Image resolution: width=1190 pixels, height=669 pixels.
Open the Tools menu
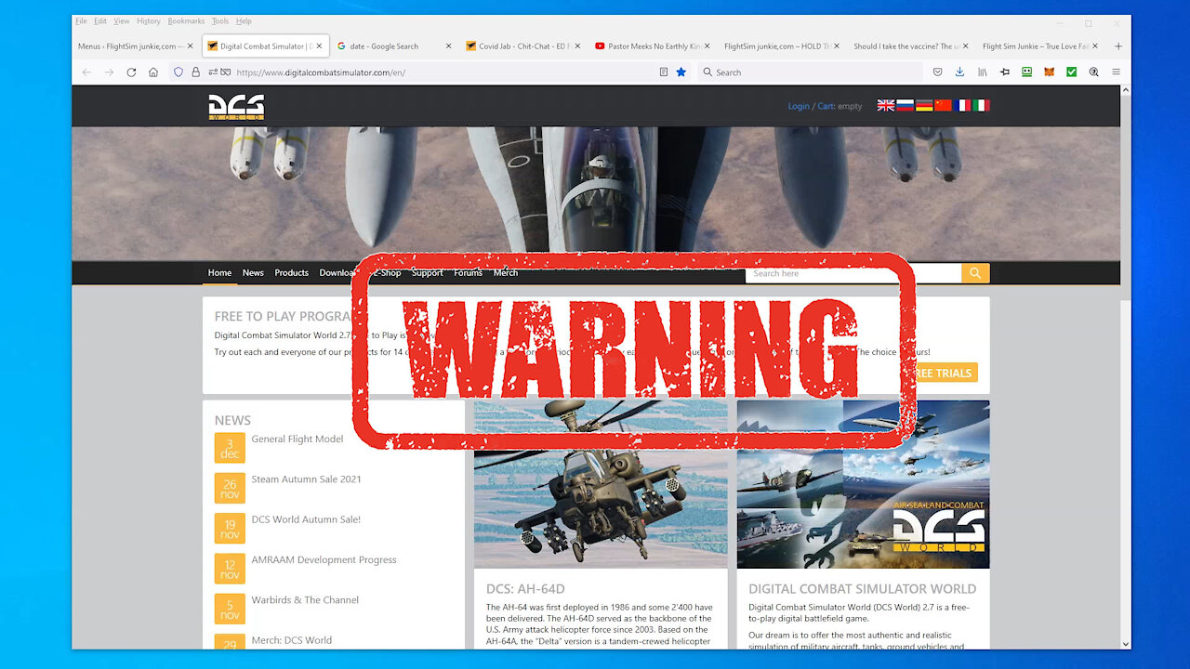coord(220,21)
